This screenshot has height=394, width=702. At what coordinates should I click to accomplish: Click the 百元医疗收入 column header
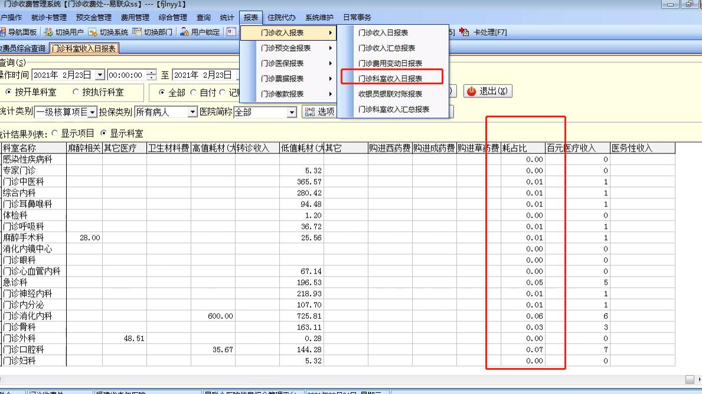tap(577, 148)
